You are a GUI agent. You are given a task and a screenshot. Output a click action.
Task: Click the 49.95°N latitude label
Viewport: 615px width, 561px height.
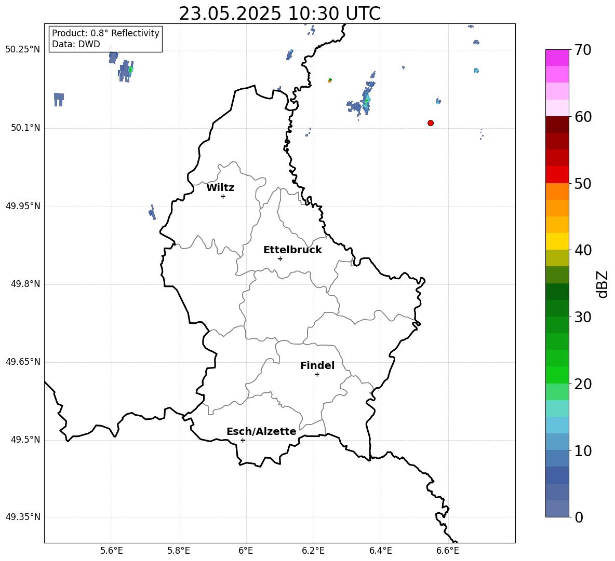(x=23, y=206)
